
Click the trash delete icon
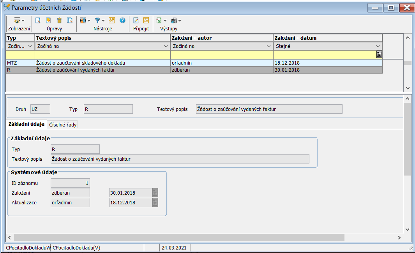[59, 20]
